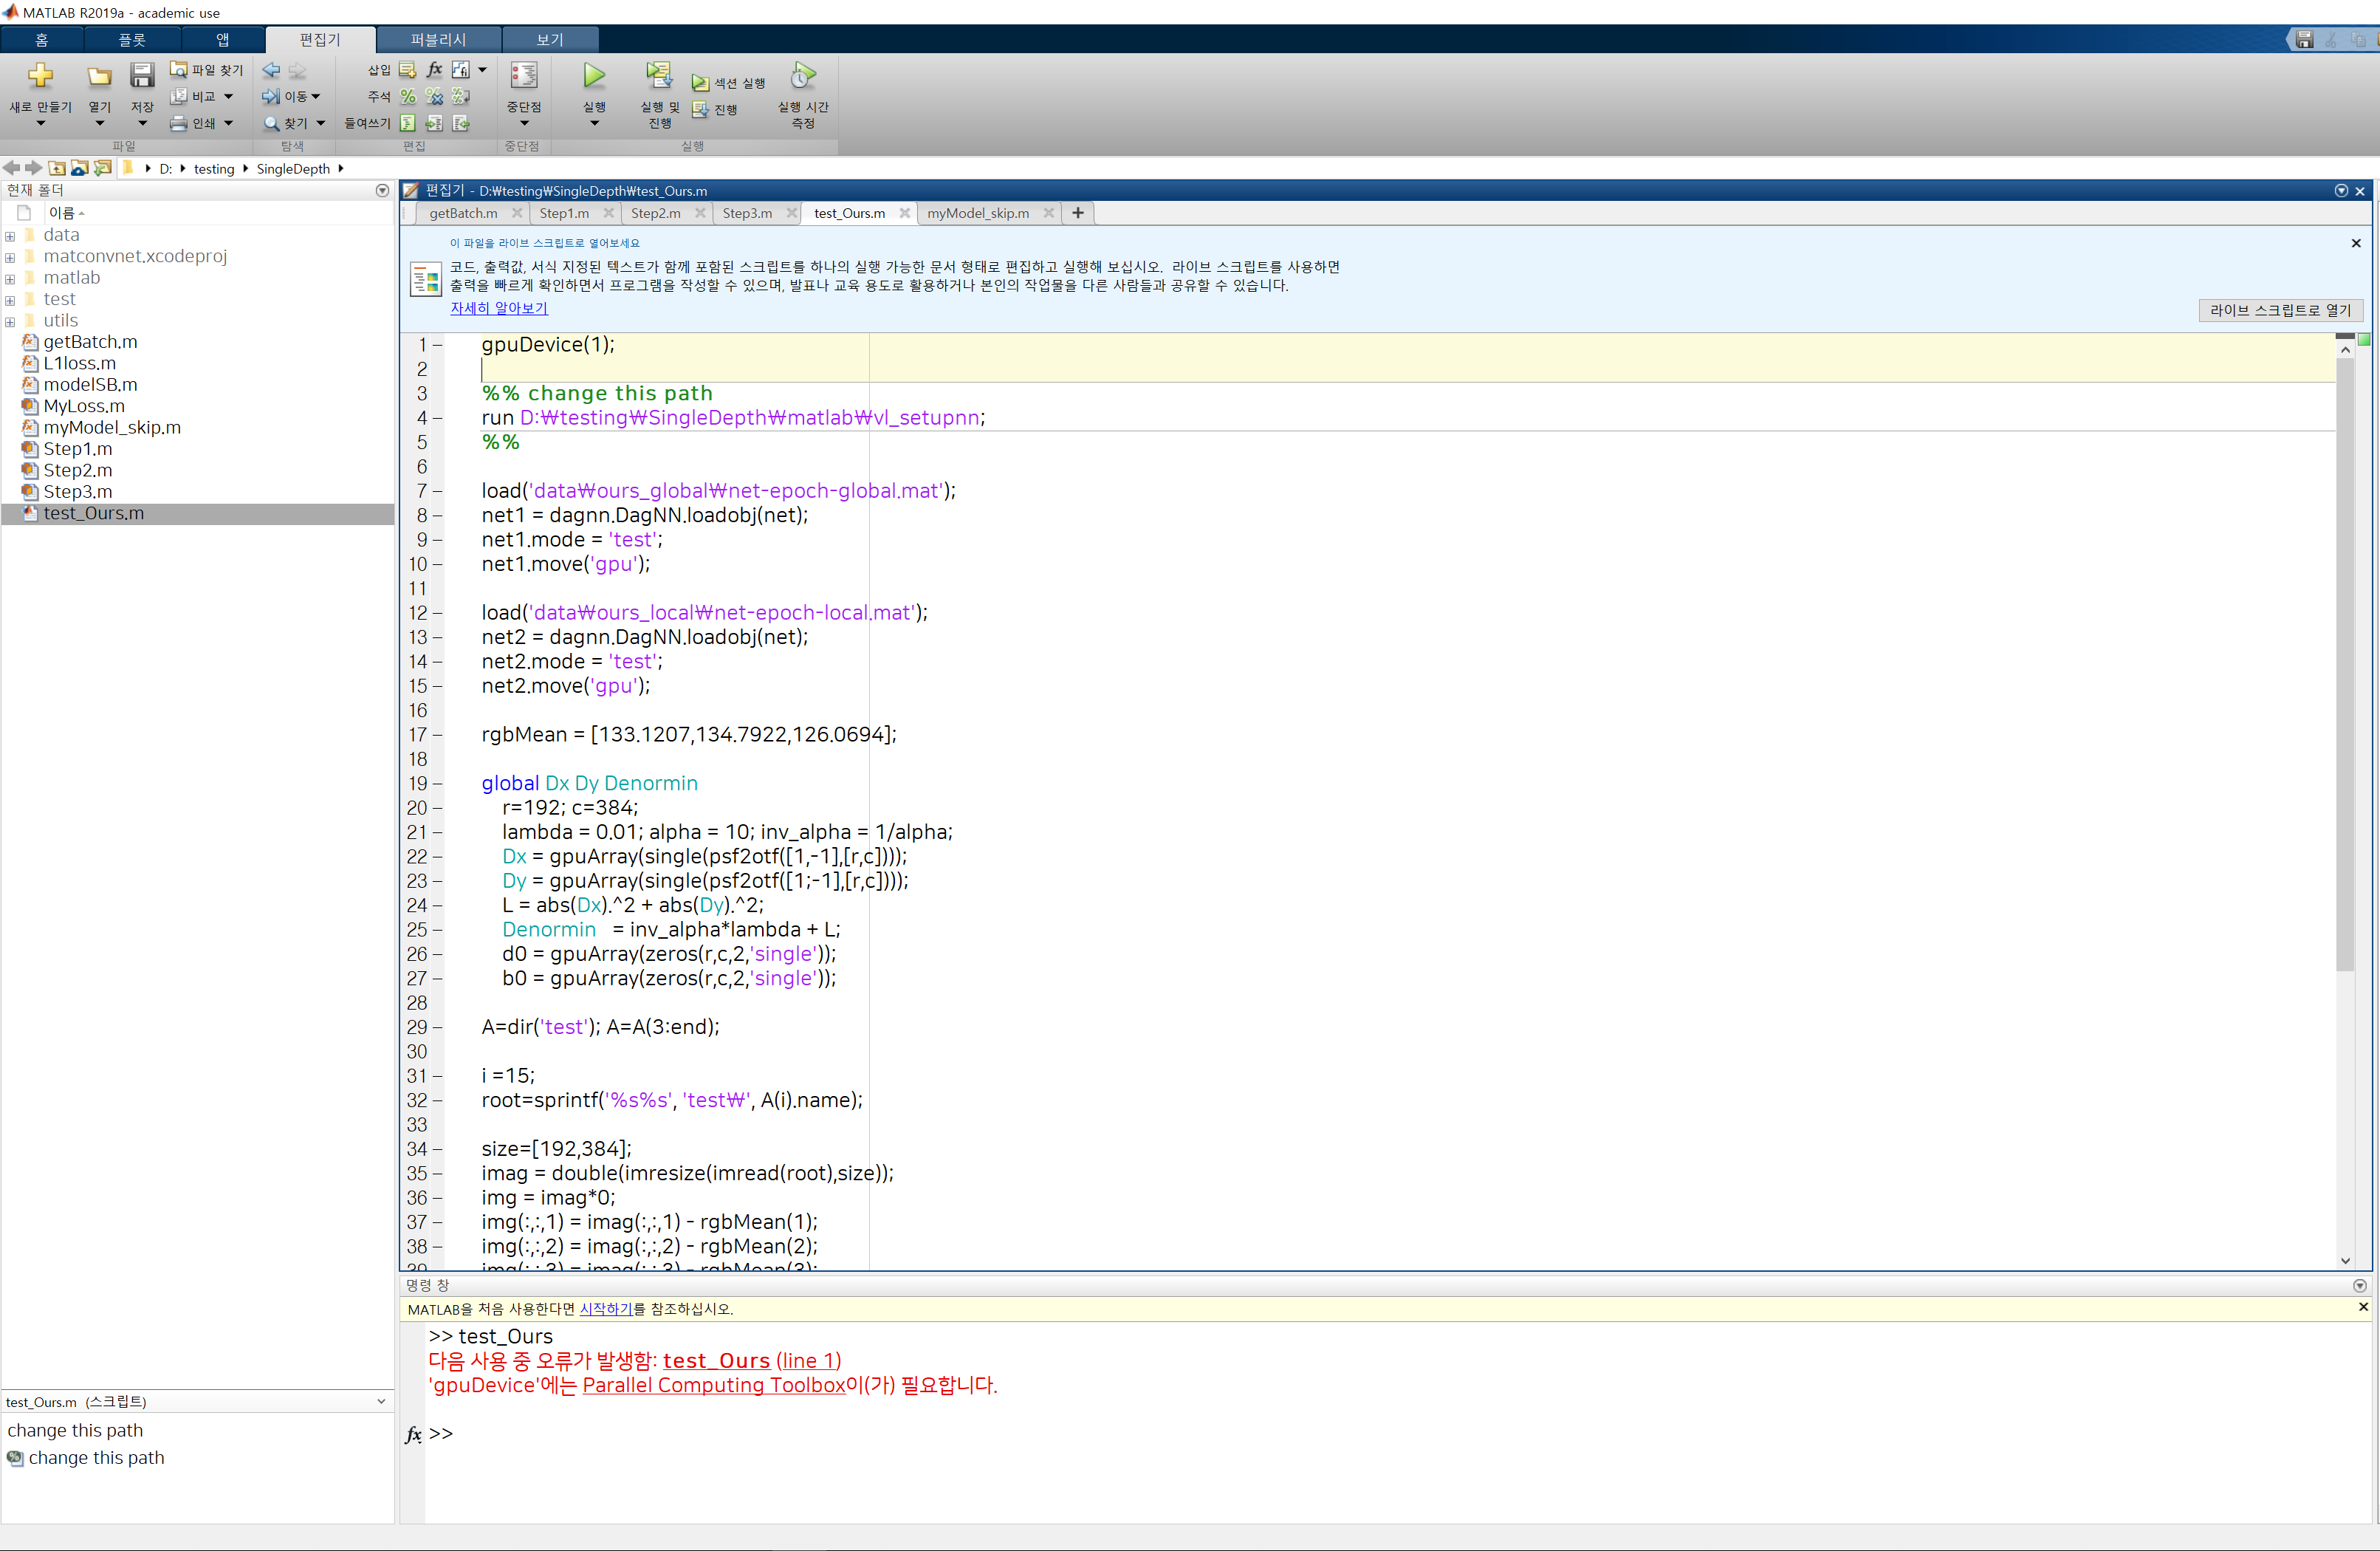Screen dimensions: 2380x1551
Task: Click the green Run (실행) button
Action: [x=594, y=76]
